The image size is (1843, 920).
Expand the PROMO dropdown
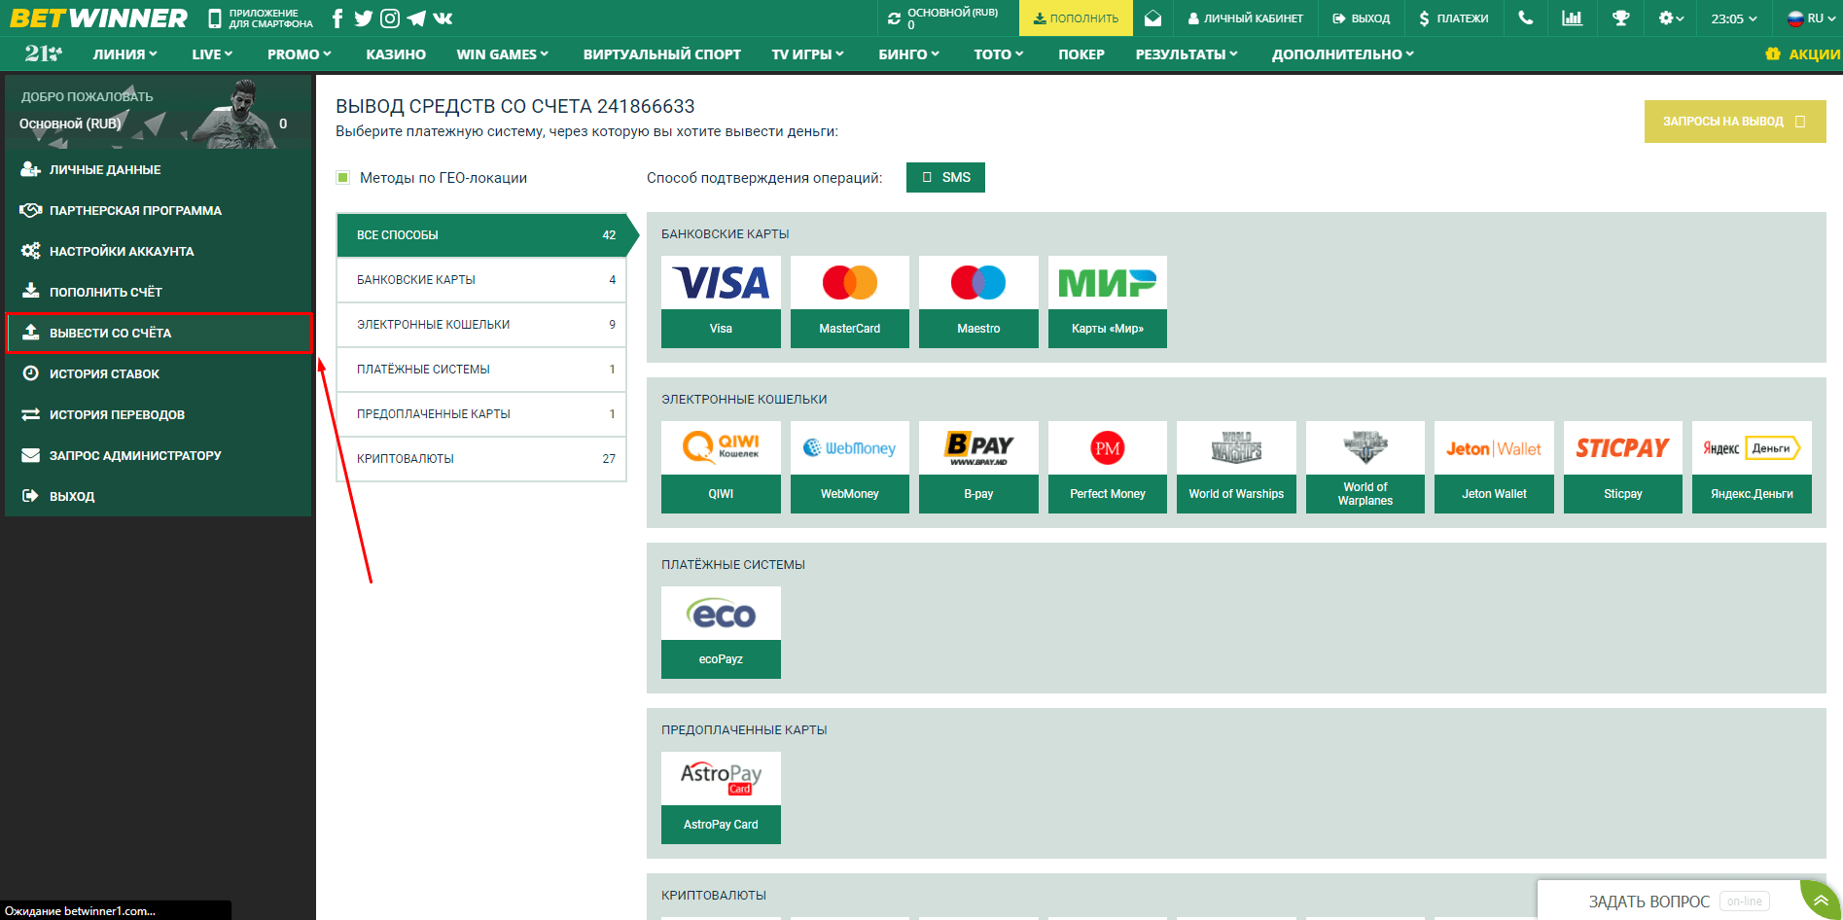click(300, 54)
